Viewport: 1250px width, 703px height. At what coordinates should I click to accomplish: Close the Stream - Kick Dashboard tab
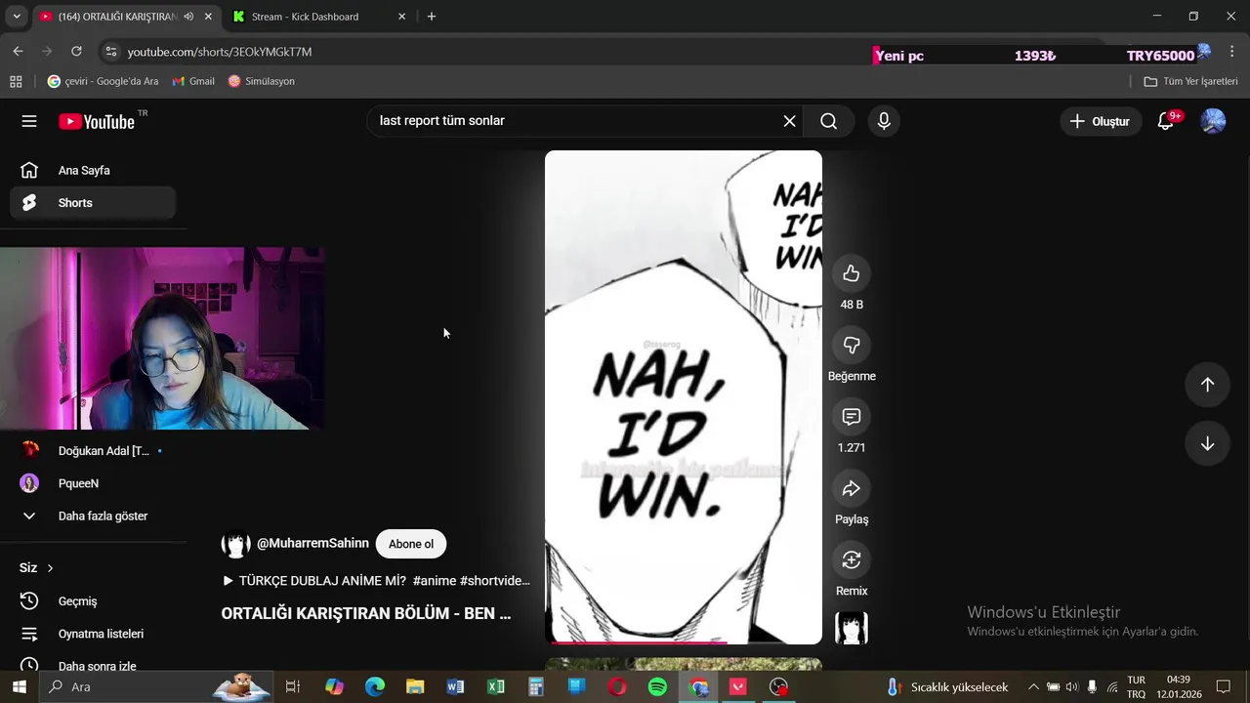(401, 17)
